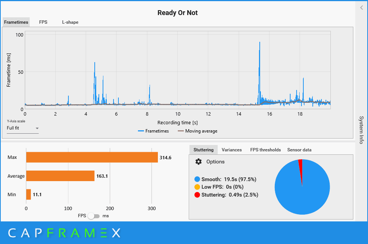Click the "Stuttering: 0.49s (2.5%)" text

[x=230, y=195]
